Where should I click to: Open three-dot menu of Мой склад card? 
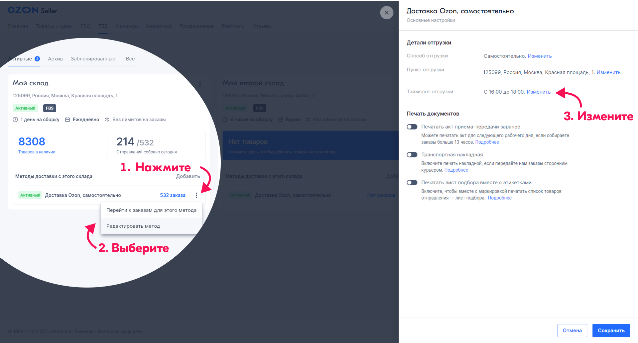pos(200,84)
